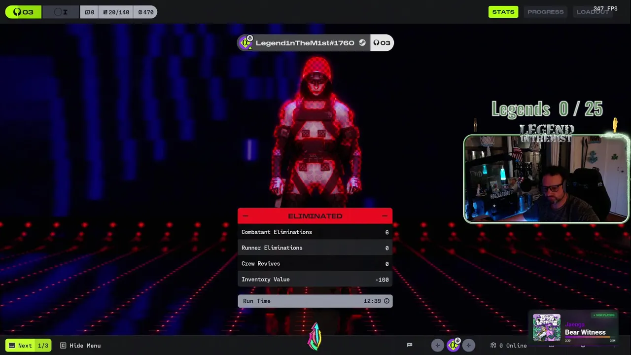Open the chat bubble icon
631x355 pixels.
(409, 345)
